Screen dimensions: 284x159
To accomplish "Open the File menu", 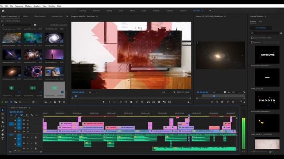I will (x=1, y=6).
